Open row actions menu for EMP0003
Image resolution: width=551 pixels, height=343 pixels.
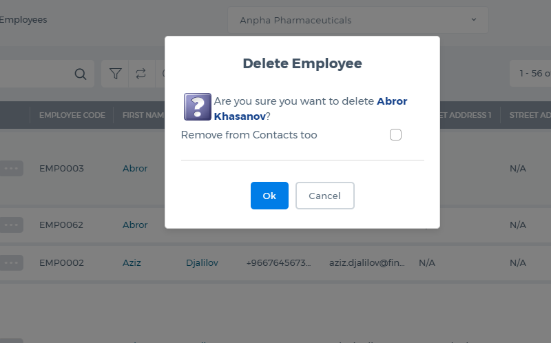click(12, 168)
